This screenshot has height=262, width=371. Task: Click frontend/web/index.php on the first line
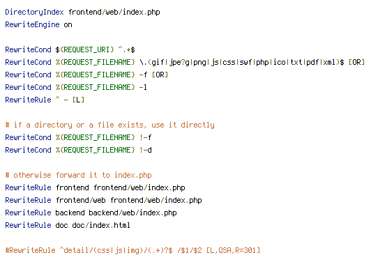coord(114,12)
